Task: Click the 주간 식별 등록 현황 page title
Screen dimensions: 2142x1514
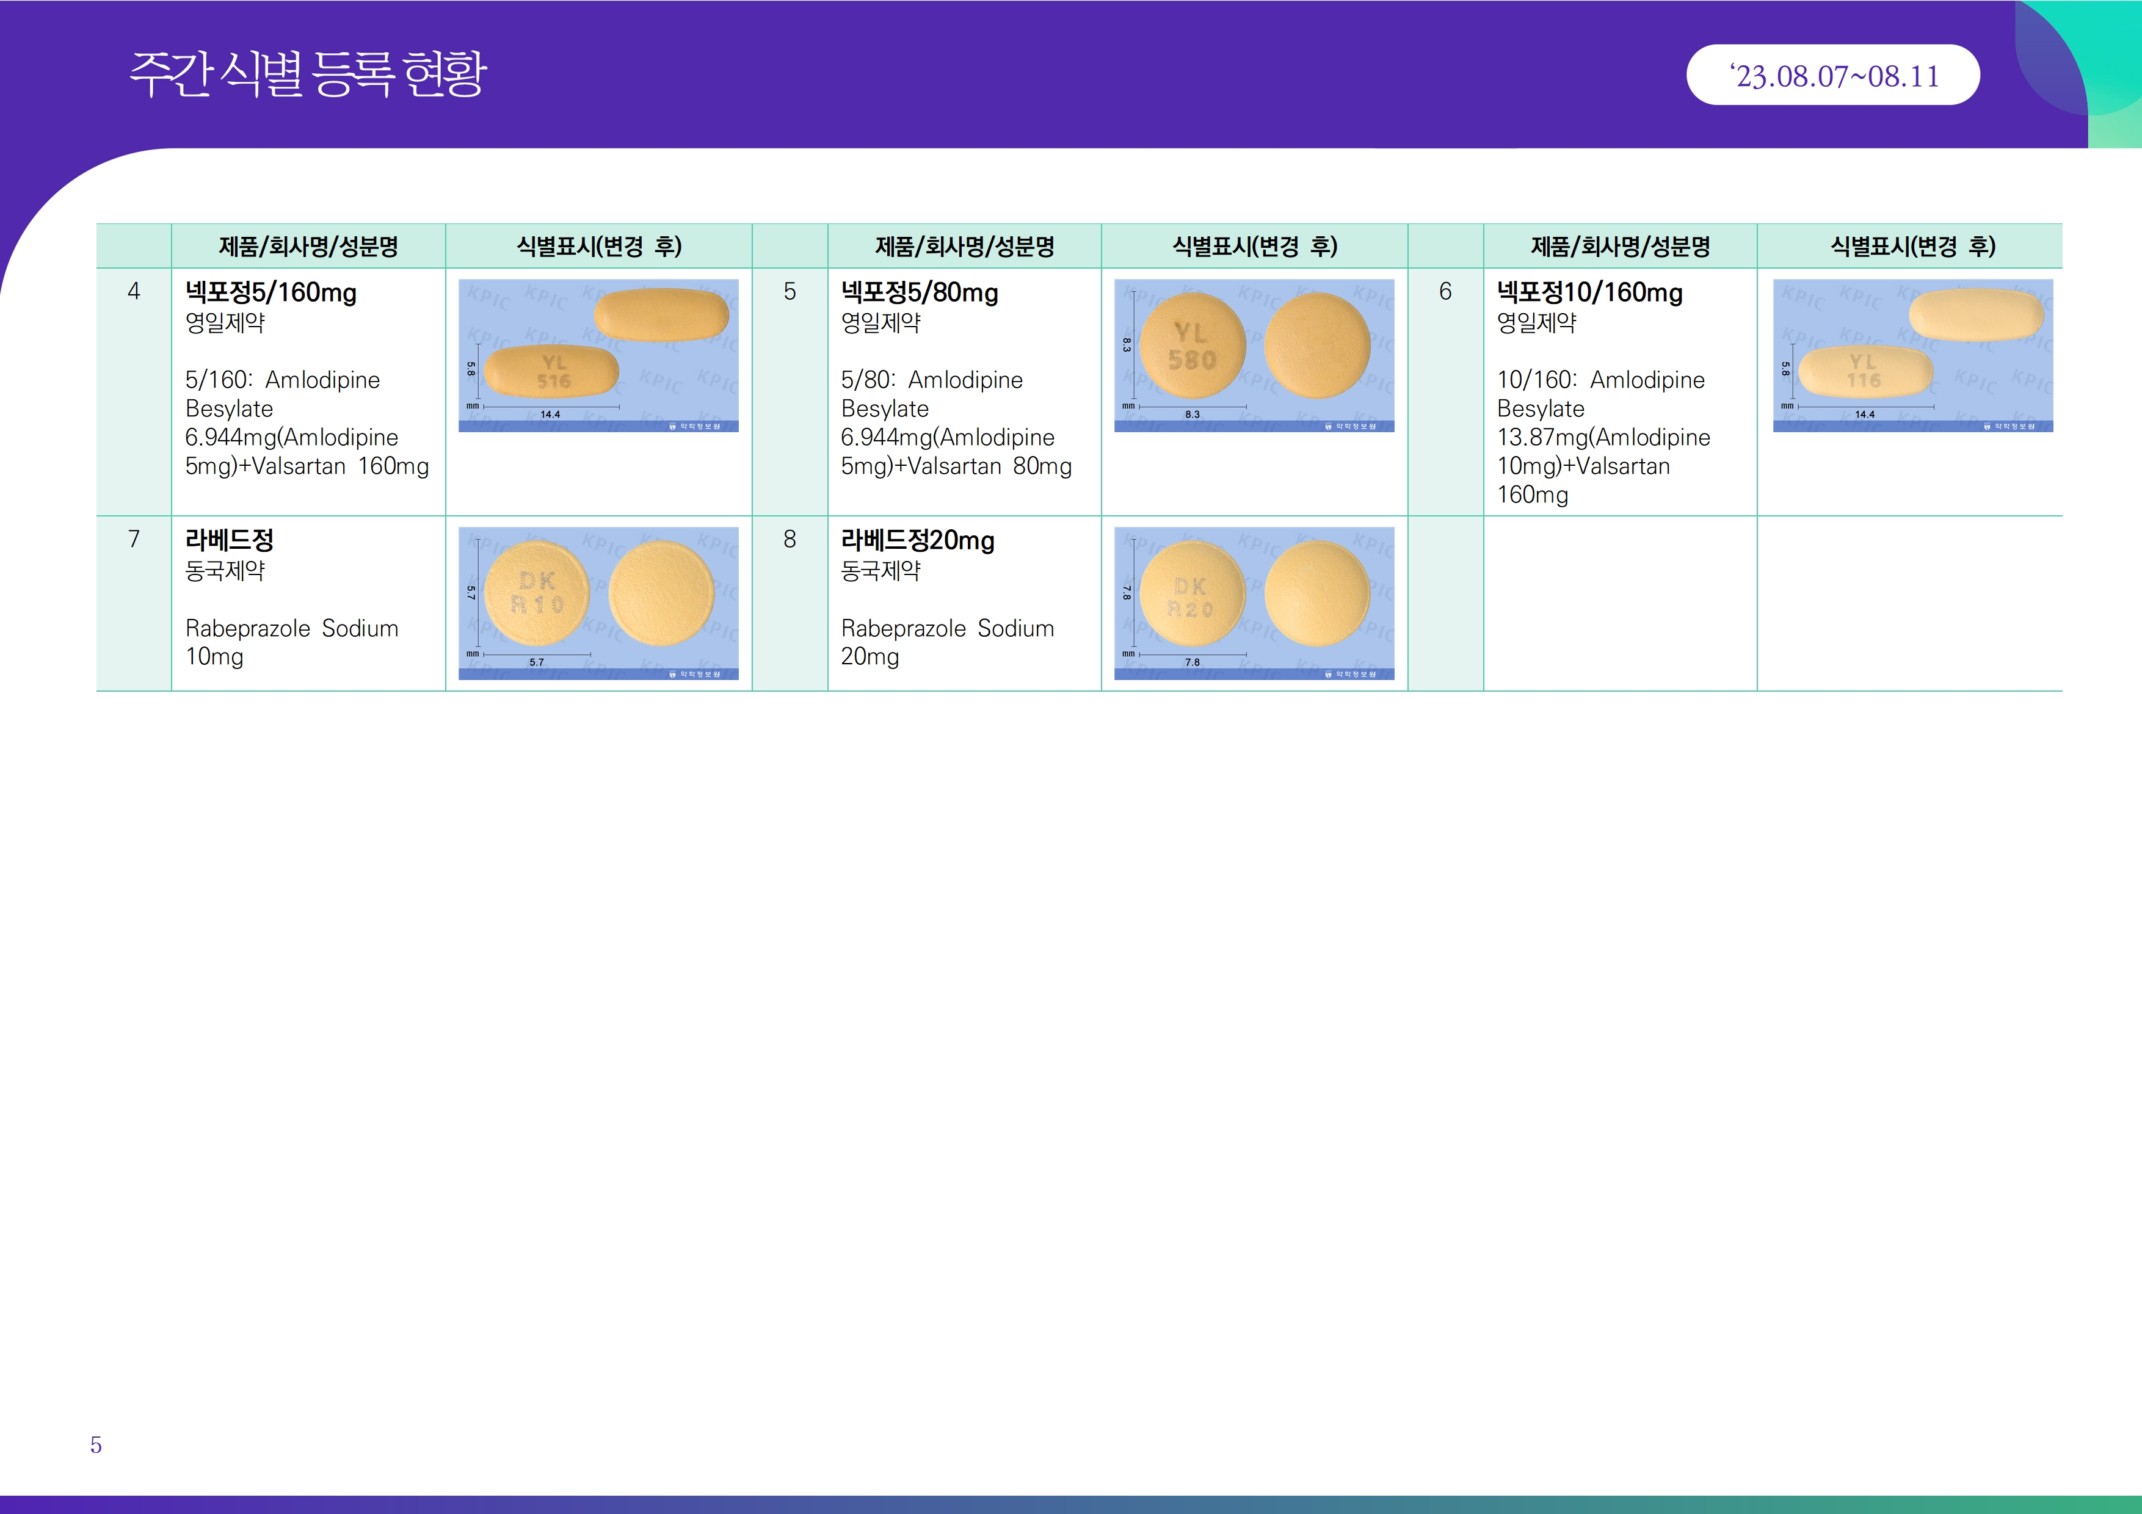Action: (308, 74)
